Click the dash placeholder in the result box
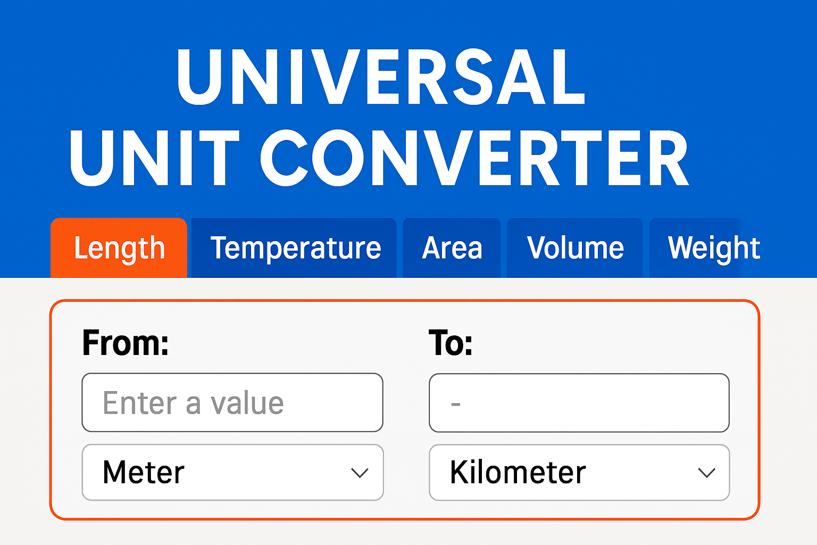The image size is (817, 545). 456,404
